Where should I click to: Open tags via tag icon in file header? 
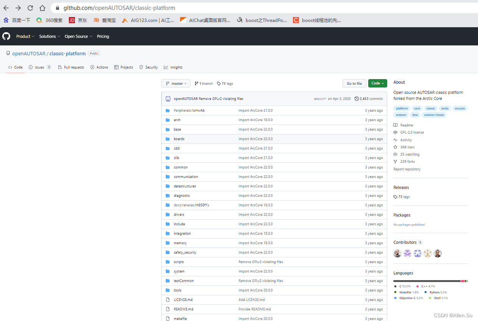click(x=219, y=84)
